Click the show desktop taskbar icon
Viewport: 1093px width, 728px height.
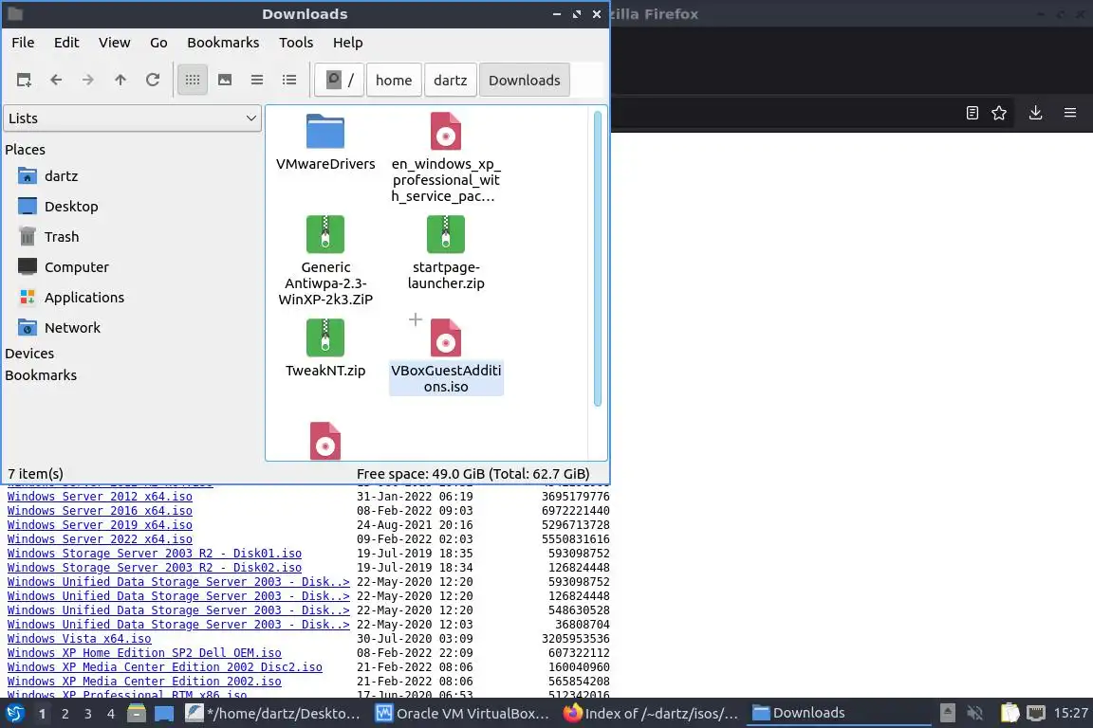pyautogui.click(x=164, y=714)
